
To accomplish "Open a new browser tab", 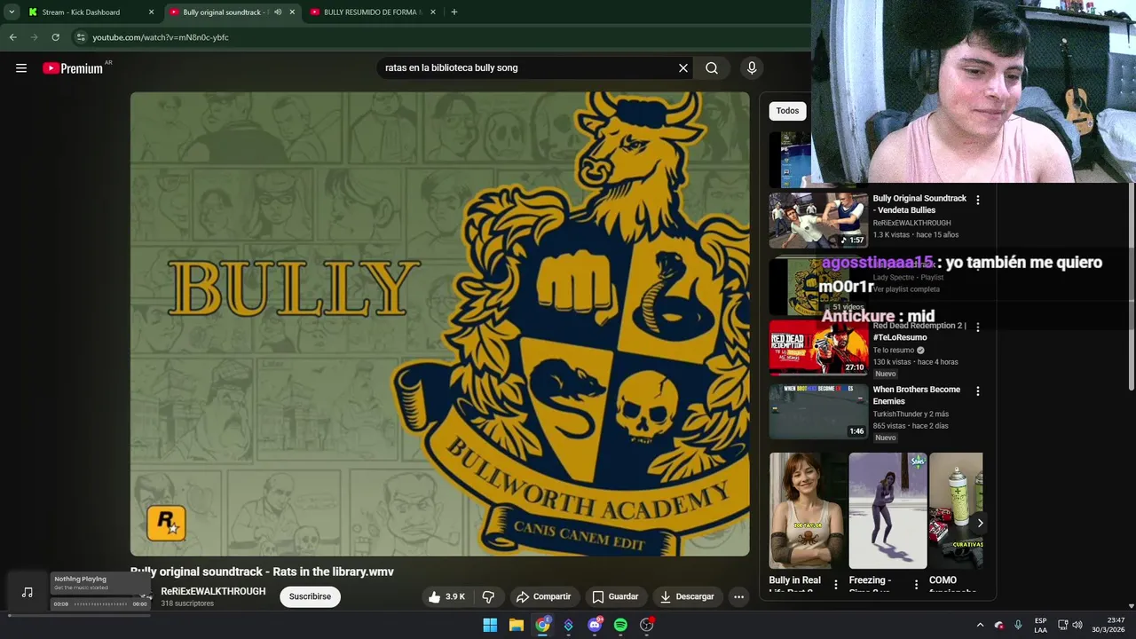I will 454,12.
